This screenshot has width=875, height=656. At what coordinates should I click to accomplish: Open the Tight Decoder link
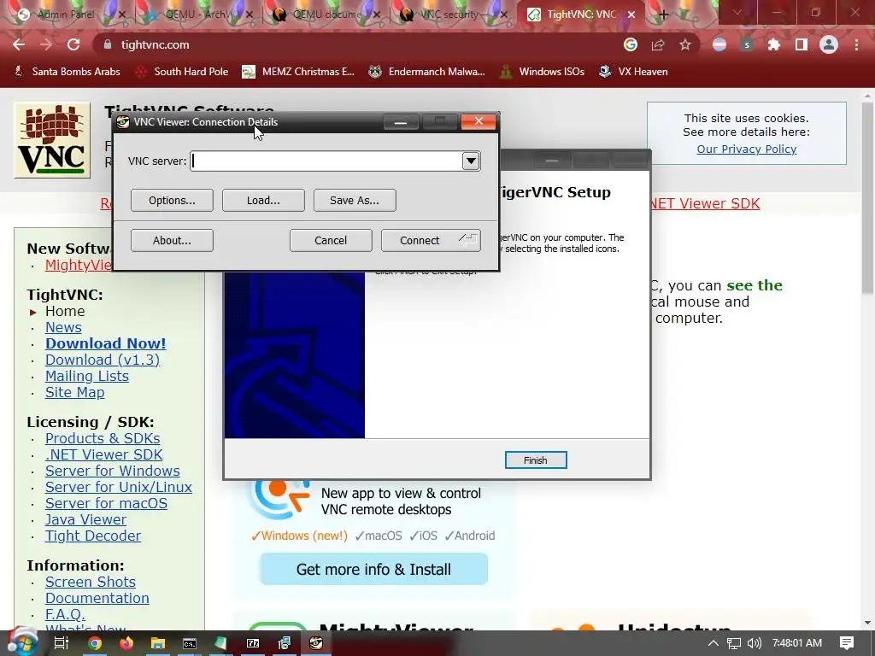(x=92, y=536)
